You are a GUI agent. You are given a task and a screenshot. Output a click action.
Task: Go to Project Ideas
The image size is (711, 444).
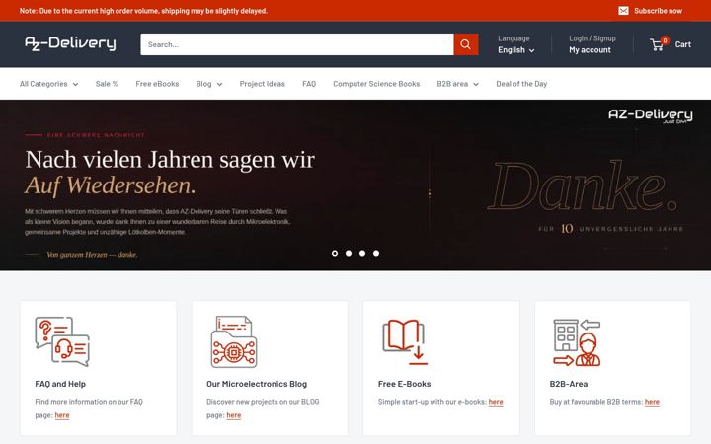(262, 84)
